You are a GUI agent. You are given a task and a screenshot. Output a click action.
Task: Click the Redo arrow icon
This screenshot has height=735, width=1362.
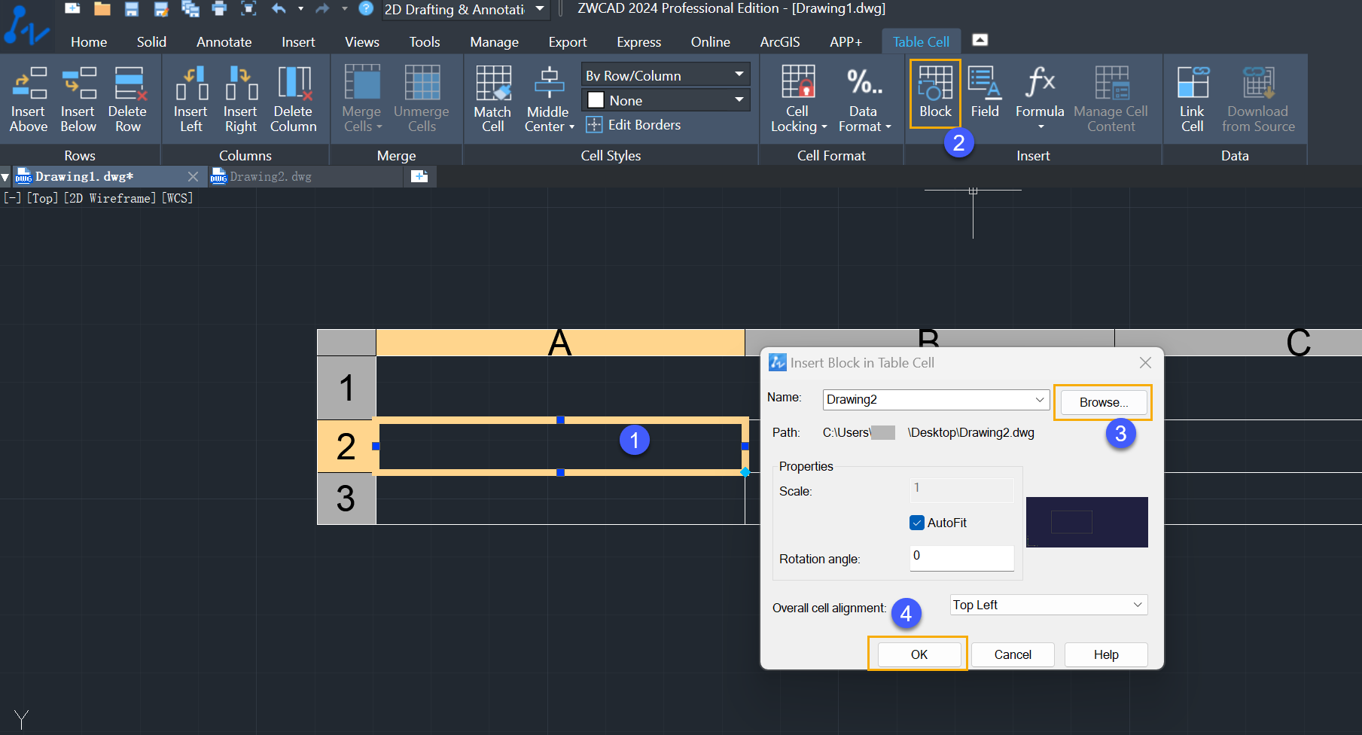(x=322, y=8)
